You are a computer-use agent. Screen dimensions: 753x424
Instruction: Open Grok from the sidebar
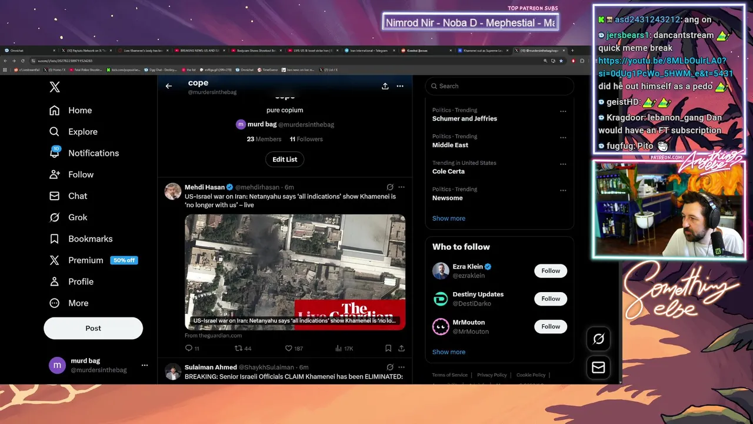tap(68, 217)
